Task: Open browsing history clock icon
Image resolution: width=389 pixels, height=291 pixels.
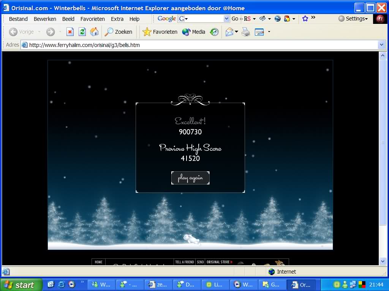Action: pos(215,32)
